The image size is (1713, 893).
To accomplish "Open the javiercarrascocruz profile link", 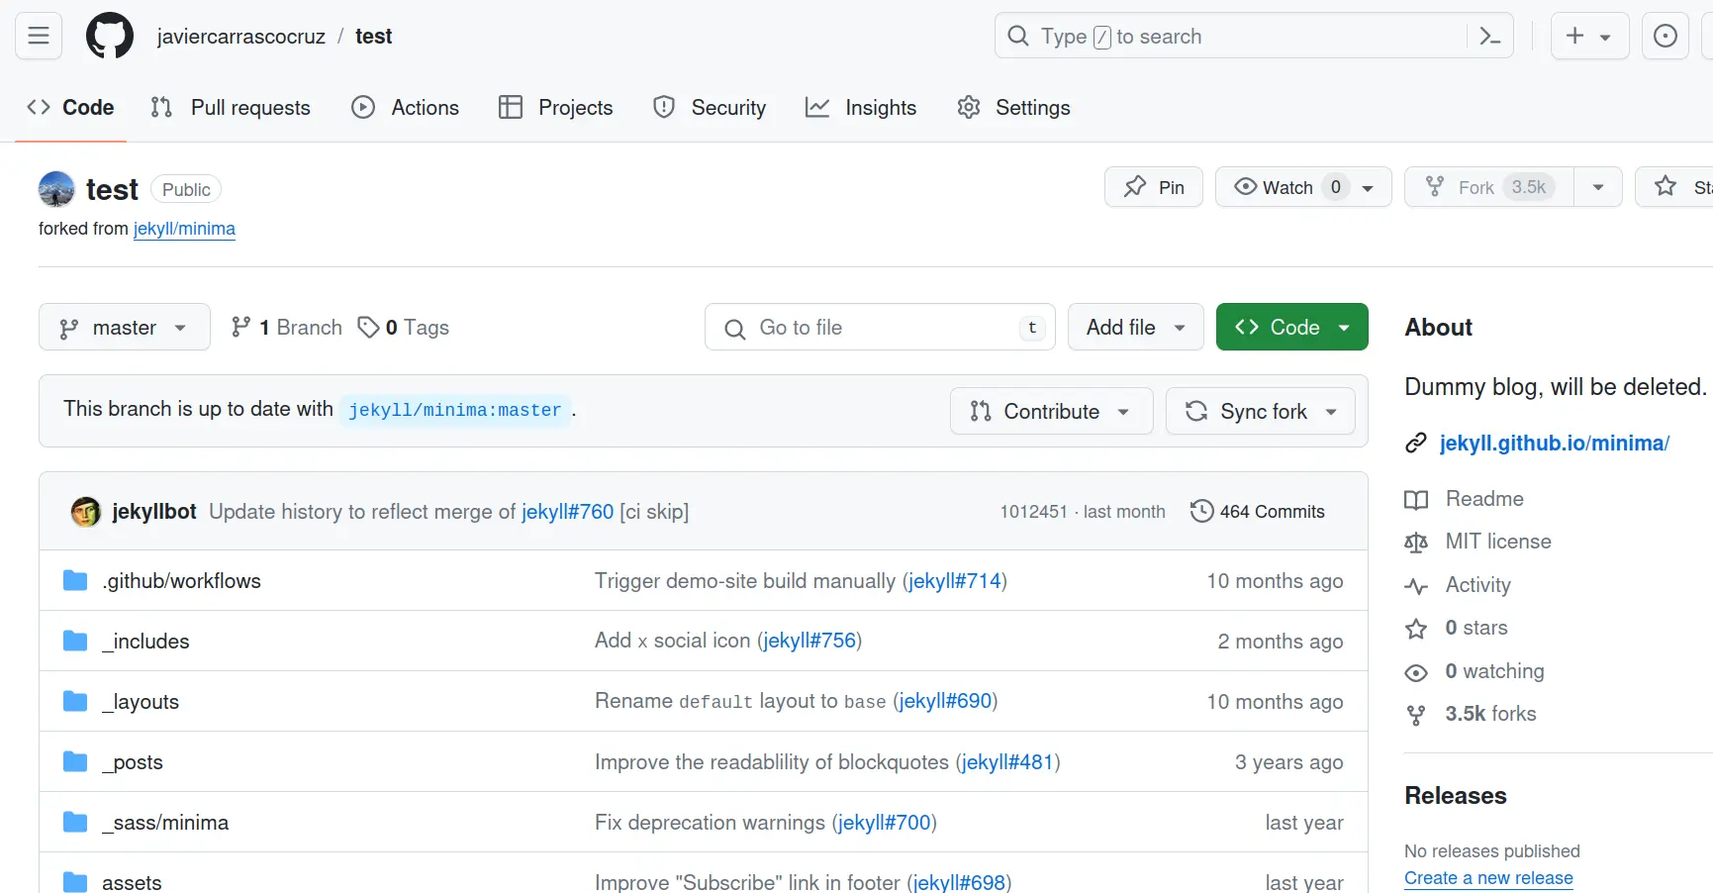I will click(x=240, y=37).
